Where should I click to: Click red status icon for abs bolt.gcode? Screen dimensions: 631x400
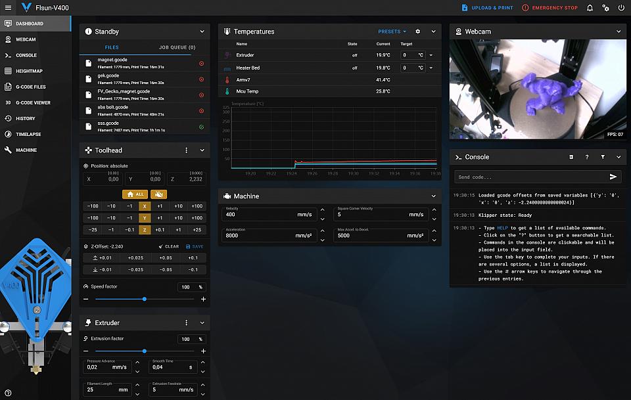pos(202,111)
